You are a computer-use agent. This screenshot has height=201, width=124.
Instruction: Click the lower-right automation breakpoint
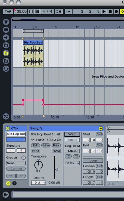pyautogui.click(x=43, y=105)
